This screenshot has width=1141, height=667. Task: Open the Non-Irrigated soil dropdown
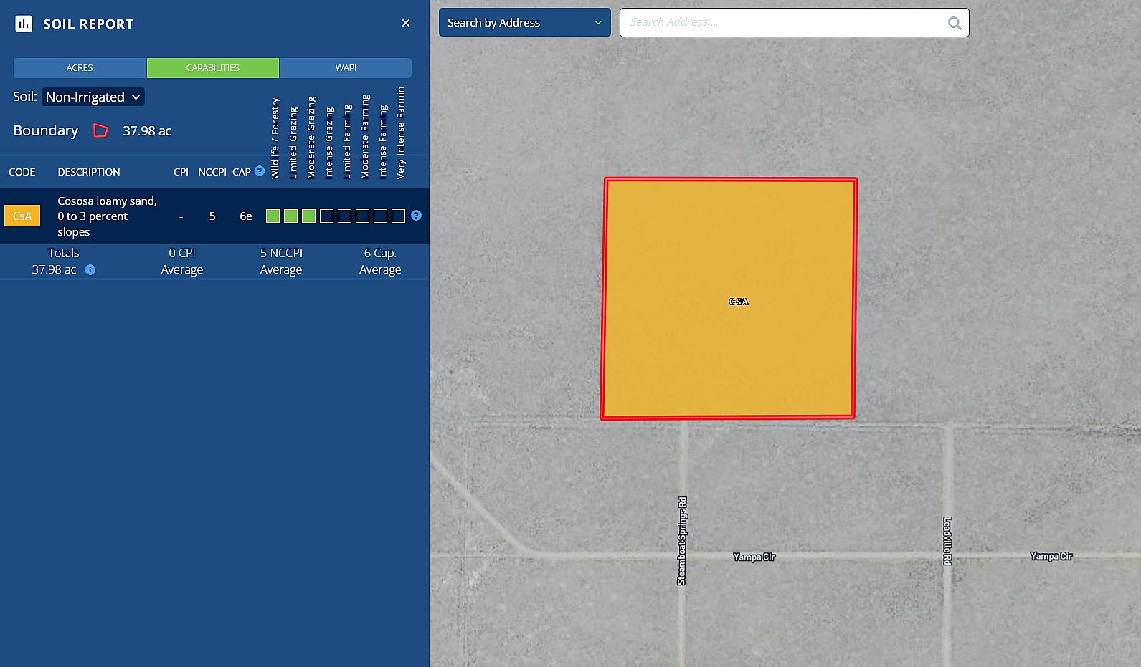[93, 97]
